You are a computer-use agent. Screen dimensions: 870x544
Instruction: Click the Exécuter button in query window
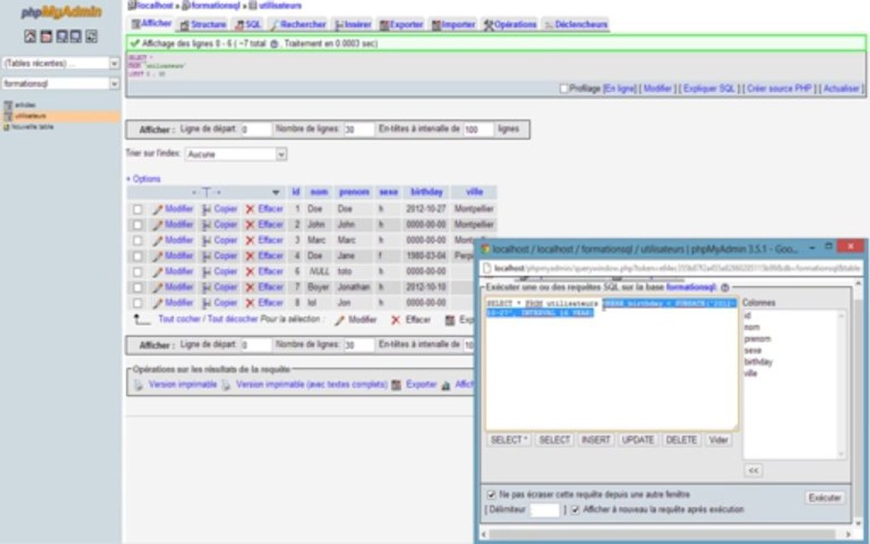tap(825, 498)
